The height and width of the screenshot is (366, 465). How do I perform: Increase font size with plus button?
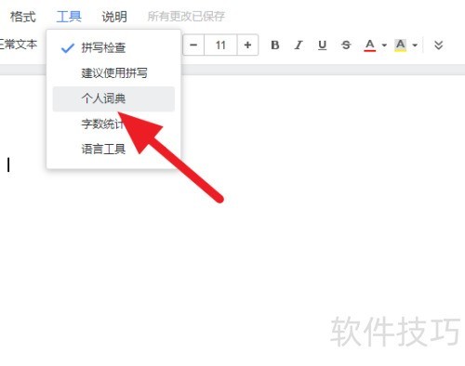coord(247,46)
